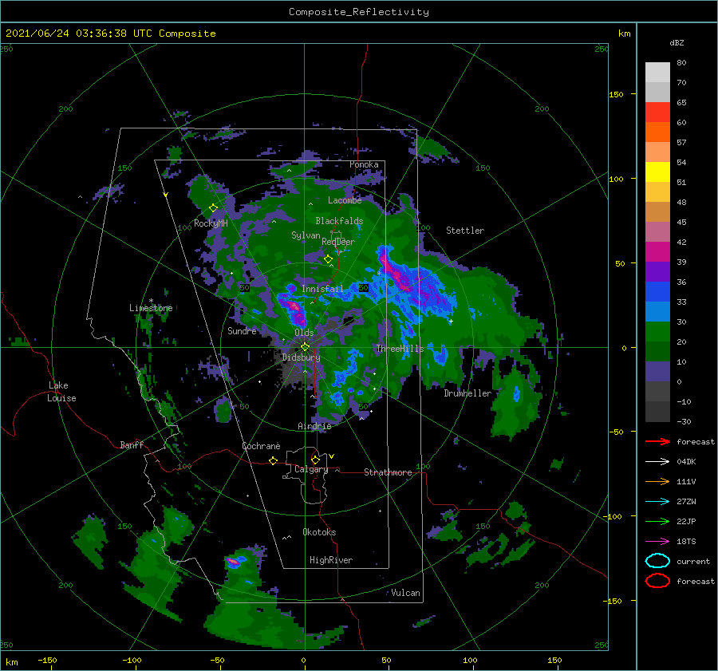Click the yellow diamond marker above Calgary label

click(315, 460)
